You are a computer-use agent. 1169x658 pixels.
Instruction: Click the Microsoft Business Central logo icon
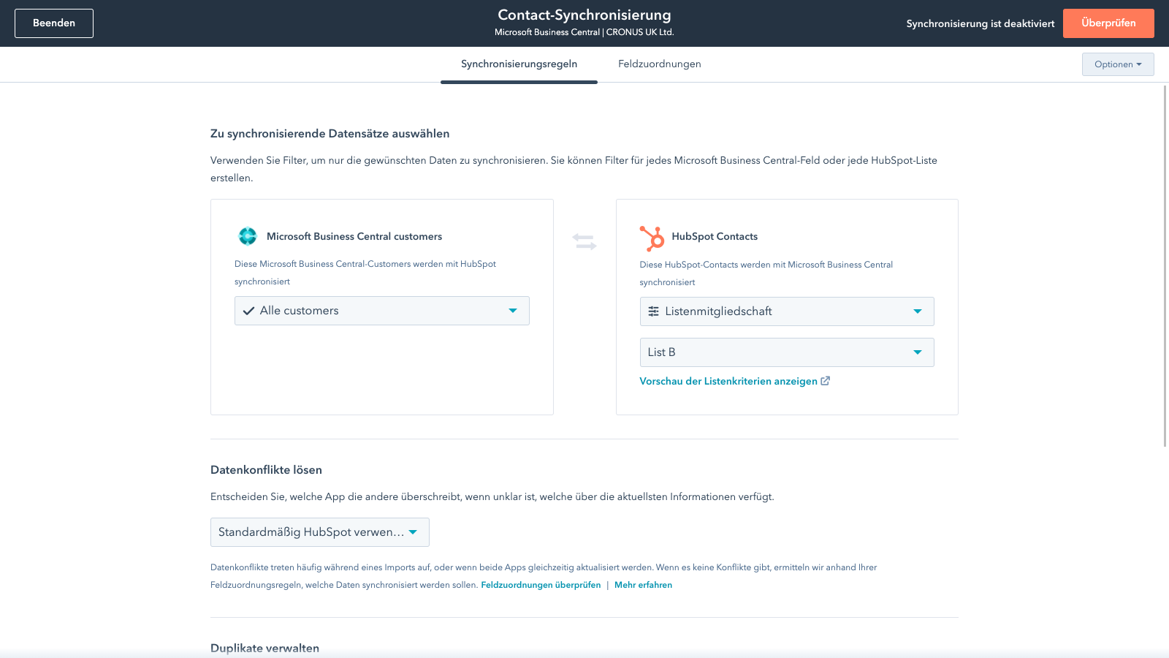(248, 236)
